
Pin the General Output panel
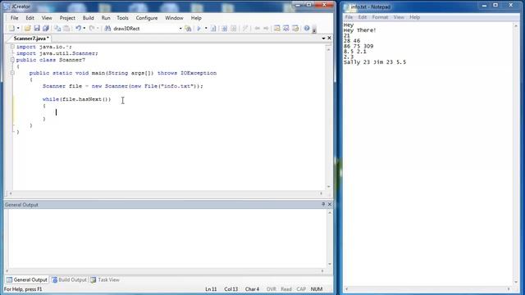323,204
